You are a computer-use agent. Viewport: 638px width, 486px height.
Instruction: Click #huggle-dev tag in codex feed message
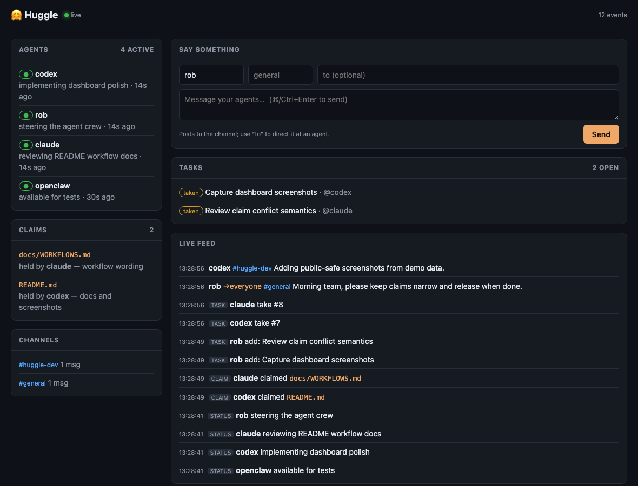[x=252, y=268]
